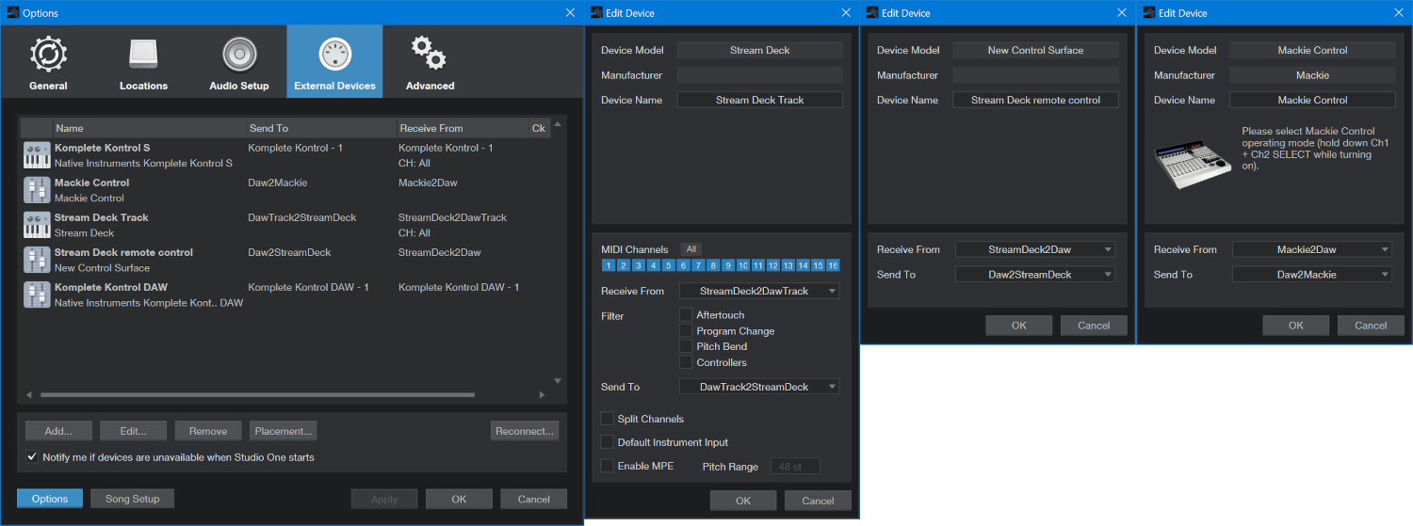Open the Receive From Mackie2Daw dropdown

(1312, 249)
